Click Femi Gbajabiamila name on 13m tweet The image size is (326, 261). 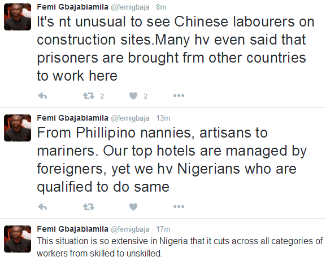pos(72,118)
